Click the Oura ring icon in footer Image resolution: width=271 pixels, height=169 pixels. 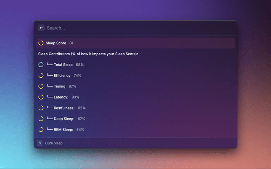40,143
